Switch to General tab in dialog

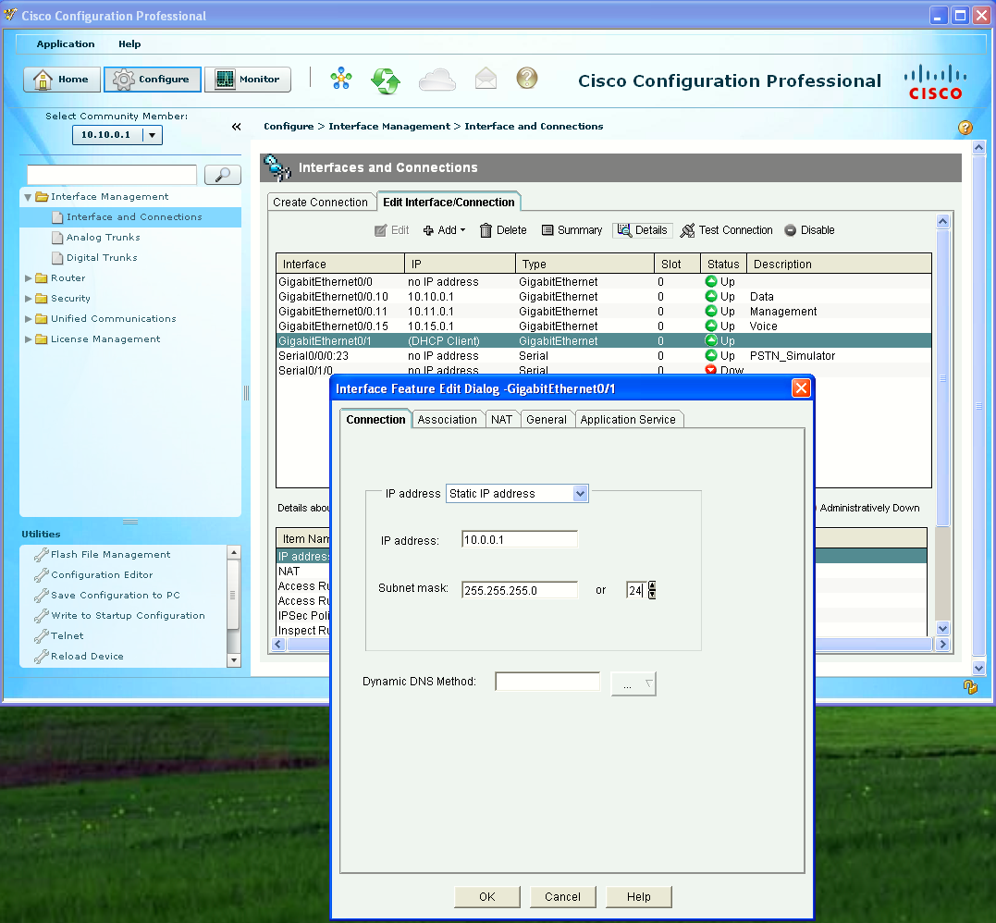(x=547, y=419)
